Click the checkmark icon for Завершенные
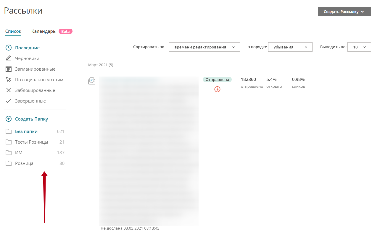This screenshot has height=234, width=380. click(9, 101)
